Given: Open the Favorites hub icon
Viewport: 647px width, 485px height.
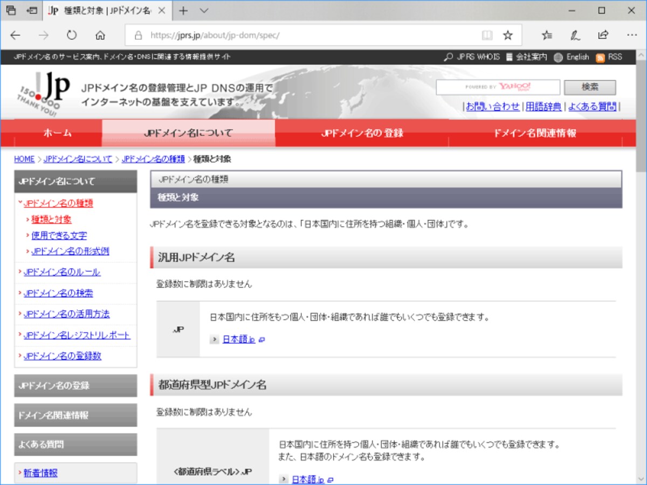Looking at the screenshot, I should coord(547,35).
